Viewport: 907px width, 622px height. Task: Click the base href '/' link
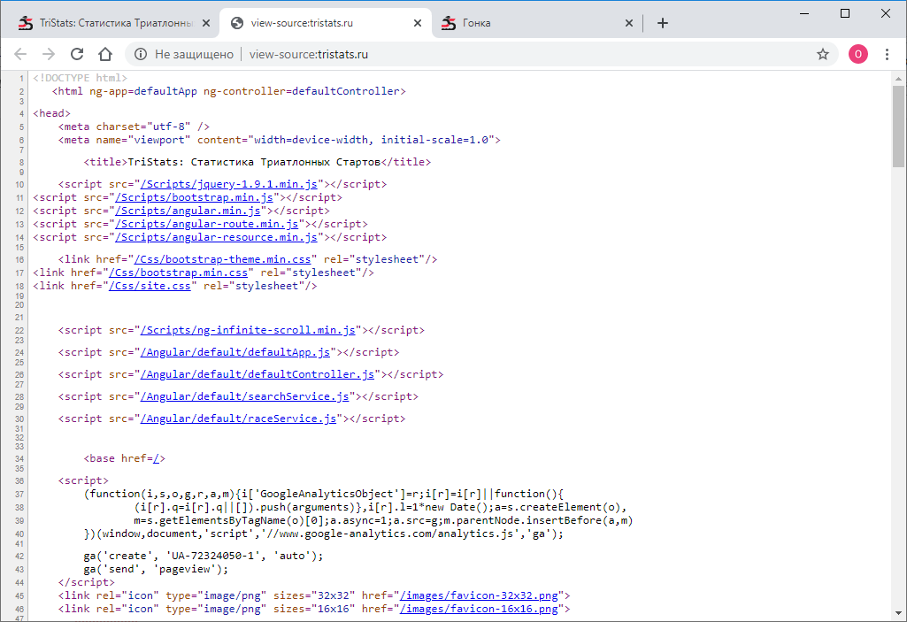click(x=156, y=458)
